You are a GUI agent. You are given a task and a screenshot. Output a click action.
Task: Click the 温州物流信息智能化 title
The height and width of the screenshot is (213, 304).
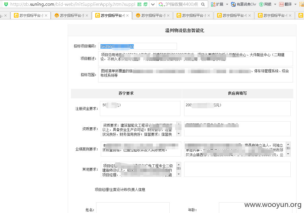[185, 30]
